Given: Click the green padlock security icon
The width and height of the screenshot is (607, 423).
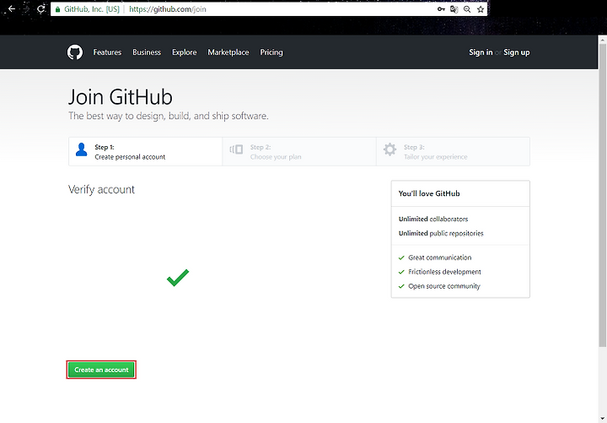Looking at the screenshot, I should 57,9.
